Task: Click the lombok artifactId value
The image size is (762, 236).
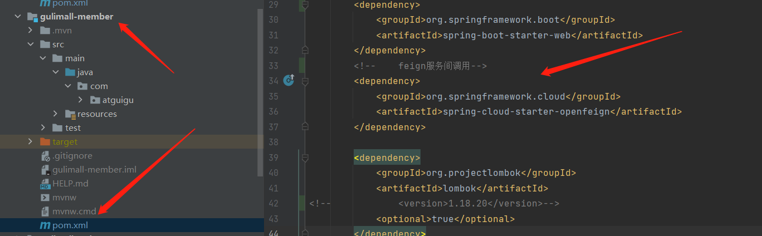Action: click(459, 188)
